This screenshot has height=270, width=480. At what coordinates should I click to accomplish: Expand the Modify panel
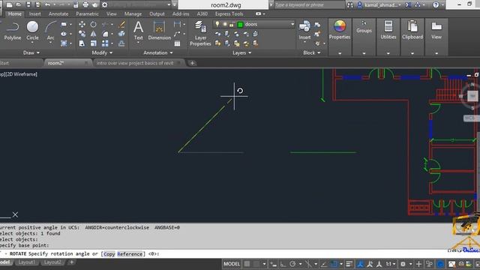click(x=102, y=52)
